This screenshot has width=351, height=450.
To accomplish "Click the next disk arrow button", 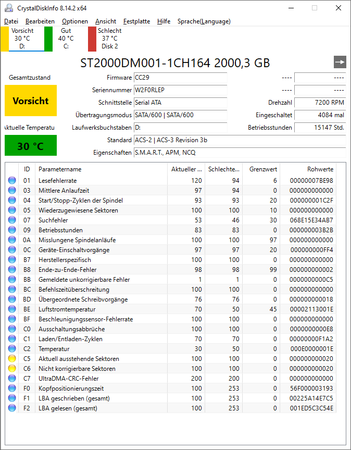I will [340, 63].
